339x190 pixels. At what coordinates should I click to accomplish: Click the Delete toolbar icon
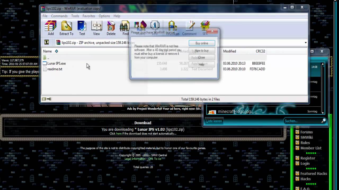[x=111, y=28]
